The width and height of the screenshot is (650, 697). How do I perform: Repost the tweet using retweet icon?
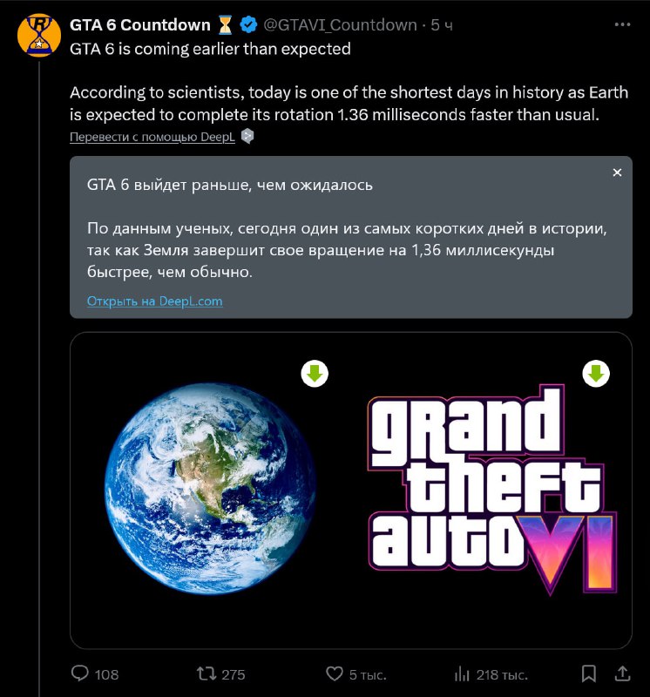(207, 673)
